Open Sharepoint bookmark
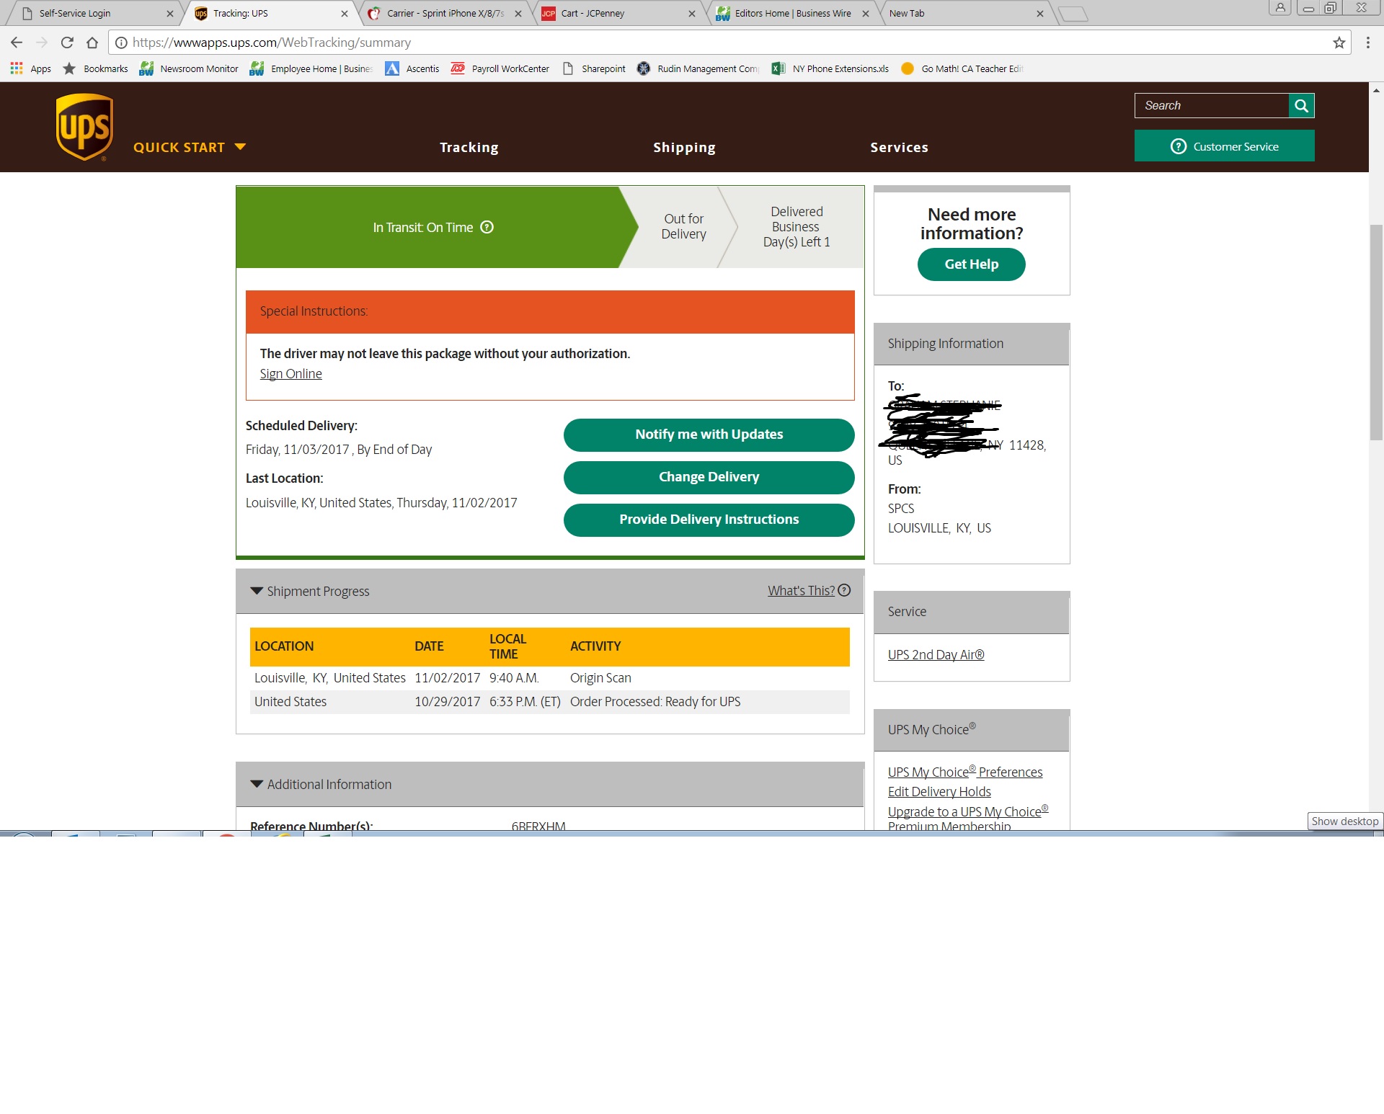Viewport: 1384px width, 1114px height. [x=594, y=68]
